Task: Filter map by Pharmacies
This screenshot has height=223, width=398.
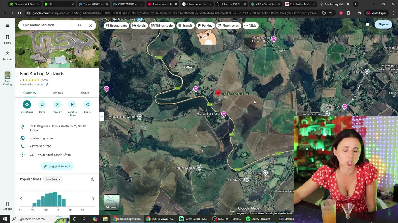Action: [229, 26]
